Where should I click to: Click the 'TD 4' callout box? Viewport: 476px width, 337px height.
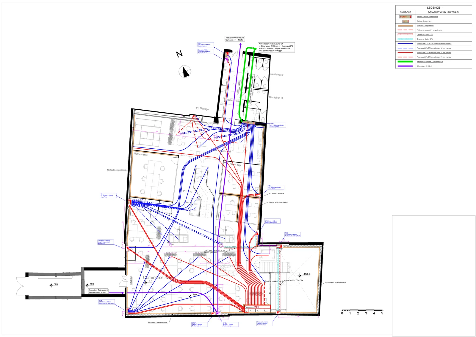coord(107,302)
